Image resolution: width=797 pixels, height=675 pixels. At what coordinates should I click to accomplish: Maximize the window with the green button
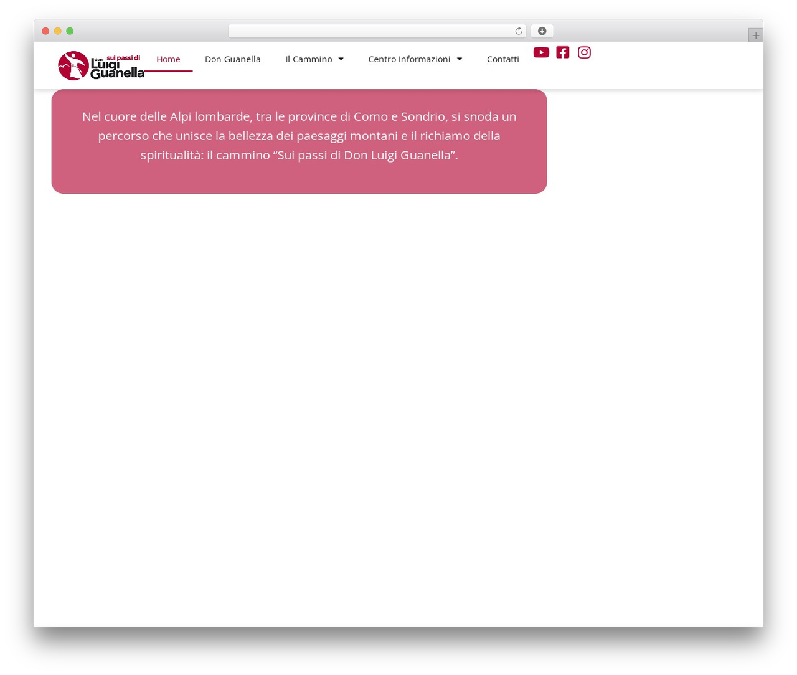pos(70,31)
